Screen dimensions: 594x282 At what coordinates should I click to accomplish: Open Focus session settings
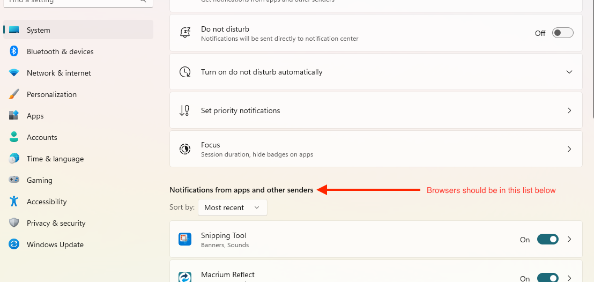pos(375,149)
